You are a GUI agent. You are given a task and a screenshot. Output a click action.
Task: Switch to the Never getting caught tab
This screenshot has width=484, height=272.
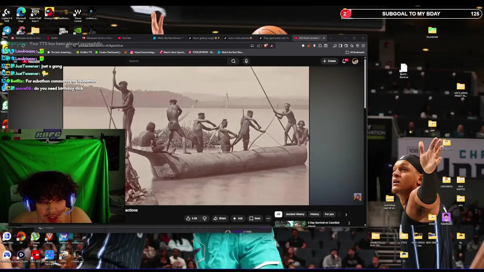coord(204,38)
